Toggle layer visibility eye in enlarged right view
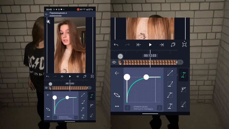This screenshot has width=229, height=129. [x=114, y=62]
